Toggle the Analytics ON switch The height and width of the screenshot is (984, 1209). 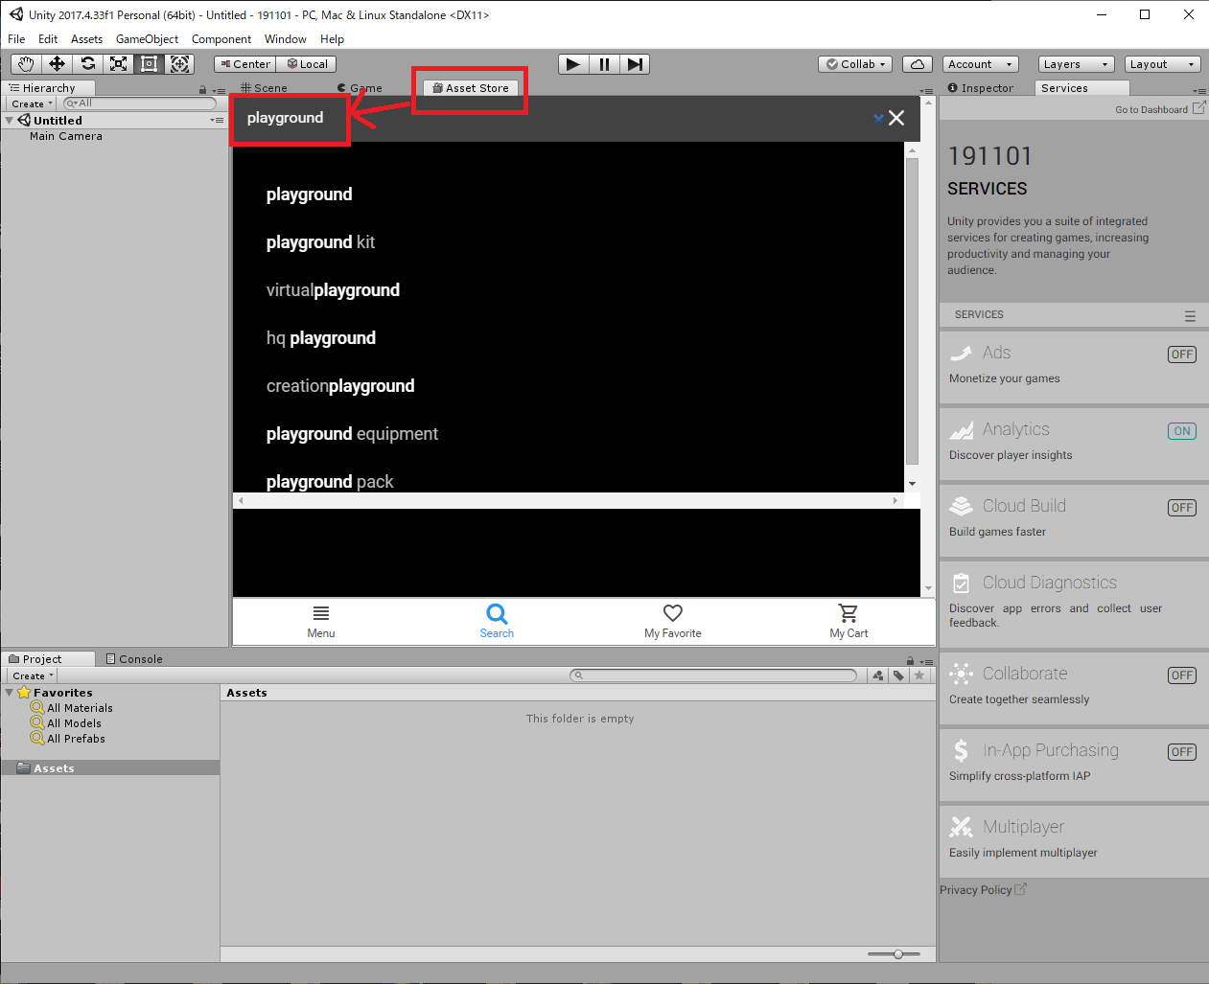(x=1182, y=431)
